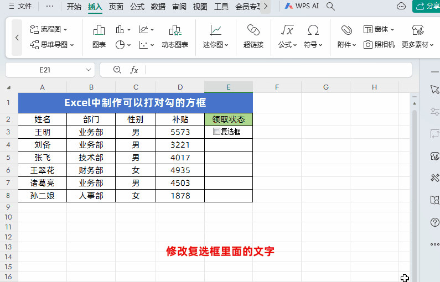440x282 pixels.
Task: Insert a chart with 图表 button
Action: coord(99,36)
